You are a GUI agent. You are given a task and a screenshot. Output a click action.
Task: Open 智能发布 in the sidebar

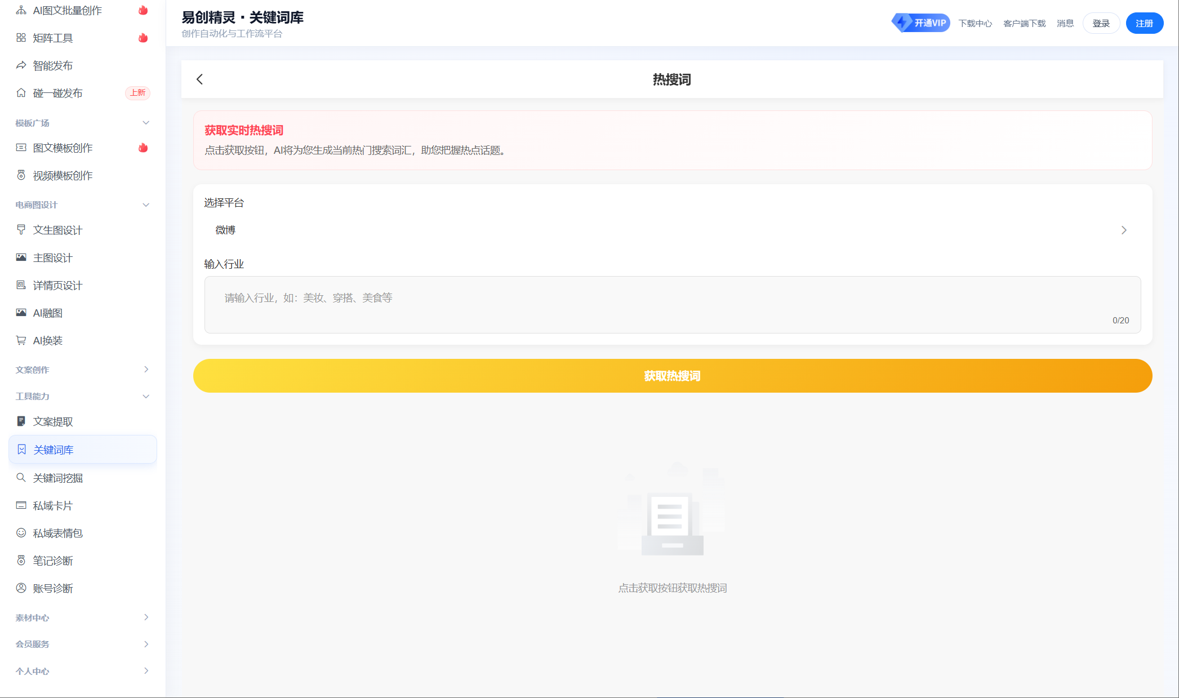coord(83,65)
